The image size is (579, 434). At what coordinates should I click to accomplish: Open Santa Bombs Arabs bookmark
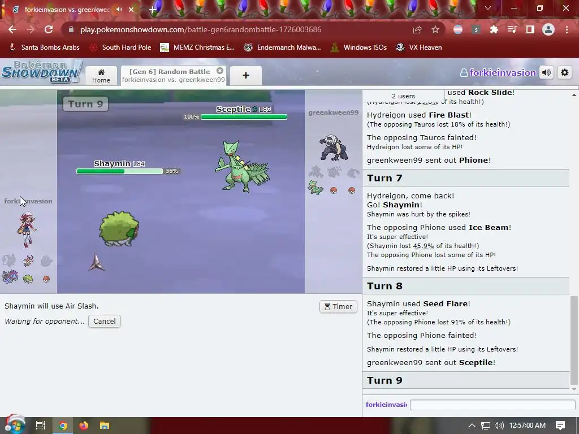tap(45, 47)
